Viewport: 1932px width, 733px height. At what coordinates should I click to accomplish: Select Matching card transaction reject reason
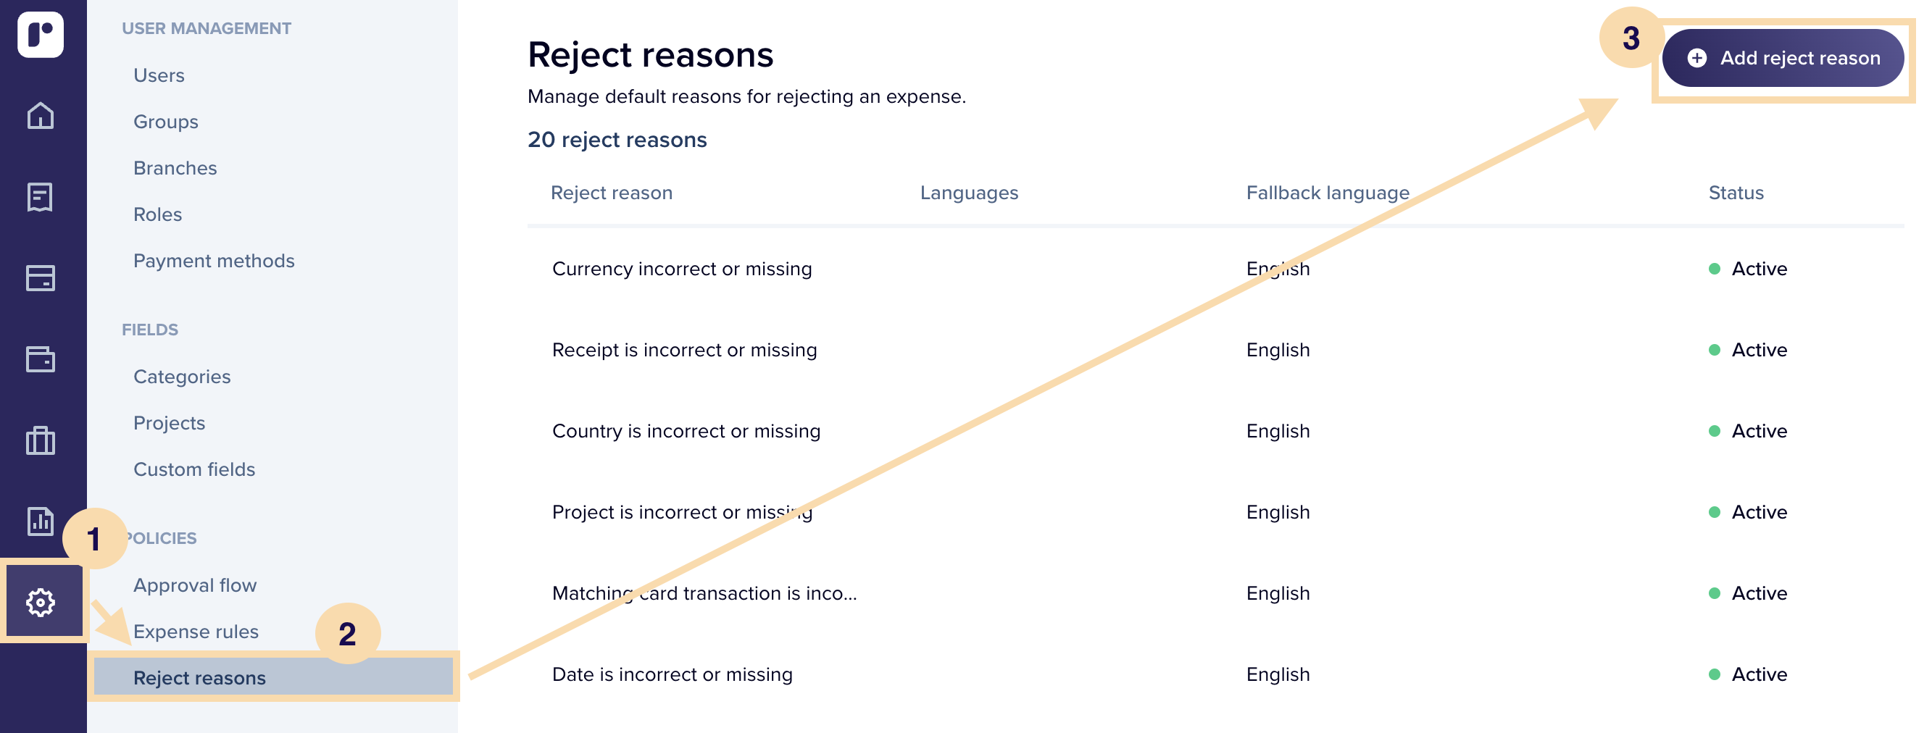click(1215, 592)
